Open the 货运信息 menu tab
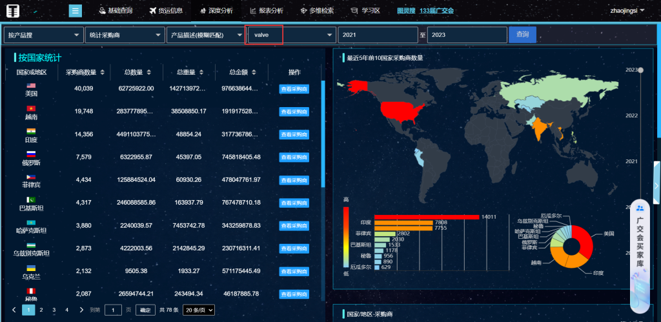This screenshot has width=661, height=322. [165, 11]
